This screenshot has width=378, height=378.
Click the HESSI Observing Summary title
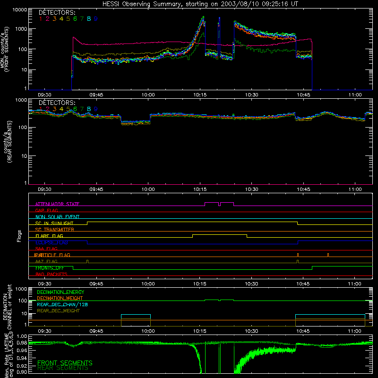click(200, 4)
